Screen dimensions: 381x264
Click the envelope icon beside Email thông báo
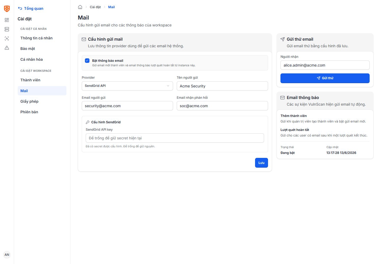[283, 98]
